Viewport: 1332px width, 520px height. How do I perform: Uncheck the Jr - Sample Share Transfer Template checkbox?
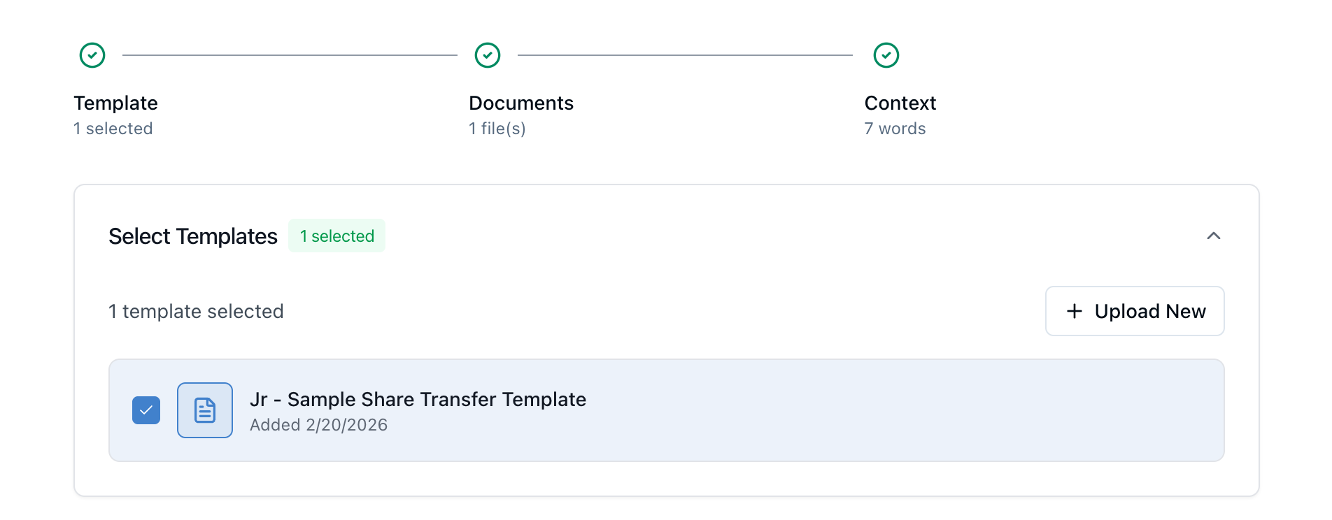(x=146, y=410)
